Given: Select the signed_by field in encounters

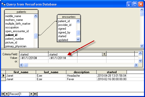Looking at the screenshot, I should click(x=64, y=32).
